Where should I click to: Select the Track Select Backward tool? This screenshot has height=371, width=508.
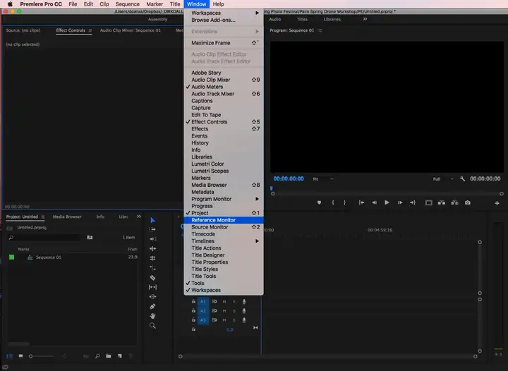153,239
